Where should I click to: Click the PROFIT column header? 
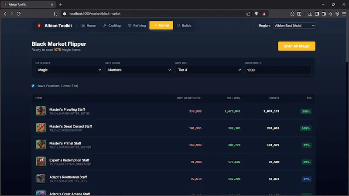pos(274,98)
